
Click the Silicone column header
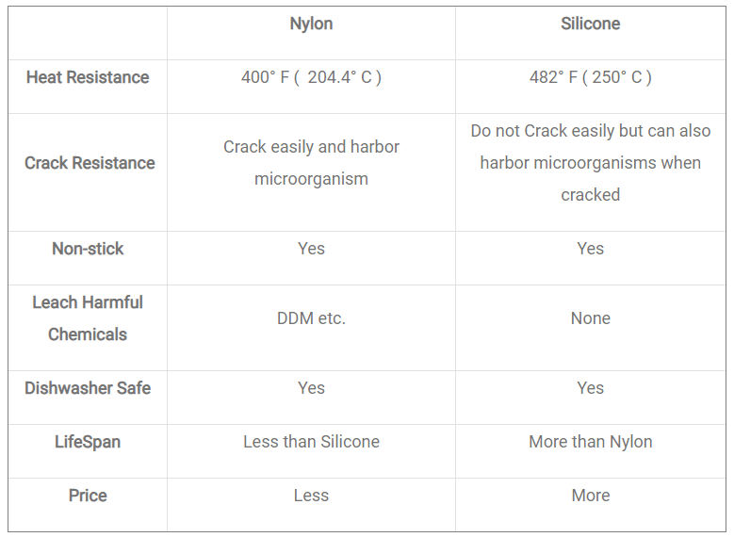pos(590,24)
